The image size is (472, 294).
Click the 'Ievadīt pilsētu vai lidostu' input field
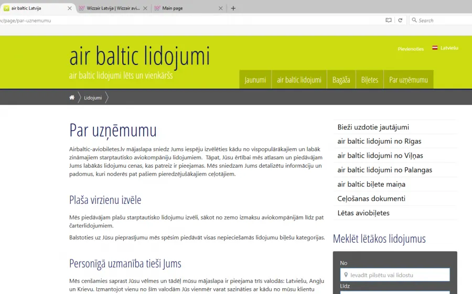point(395,275)
